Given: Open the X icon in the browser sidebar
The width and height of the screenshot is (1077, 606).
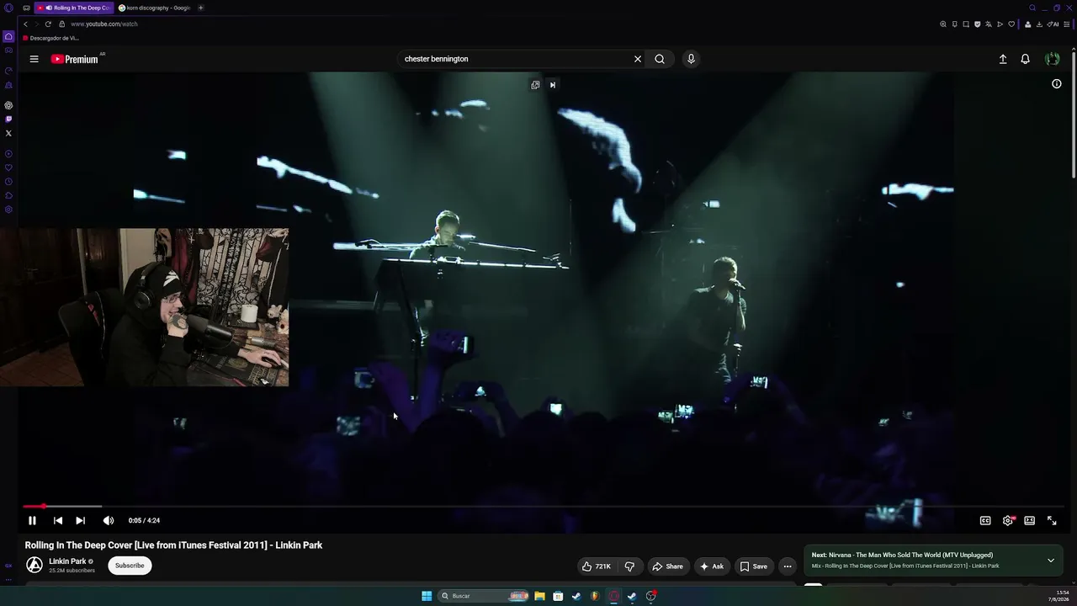Looking at the screenshot, I should point(8,133).
